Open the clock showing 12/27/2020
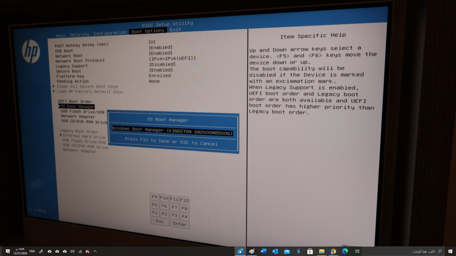 (x=20, y=251)
